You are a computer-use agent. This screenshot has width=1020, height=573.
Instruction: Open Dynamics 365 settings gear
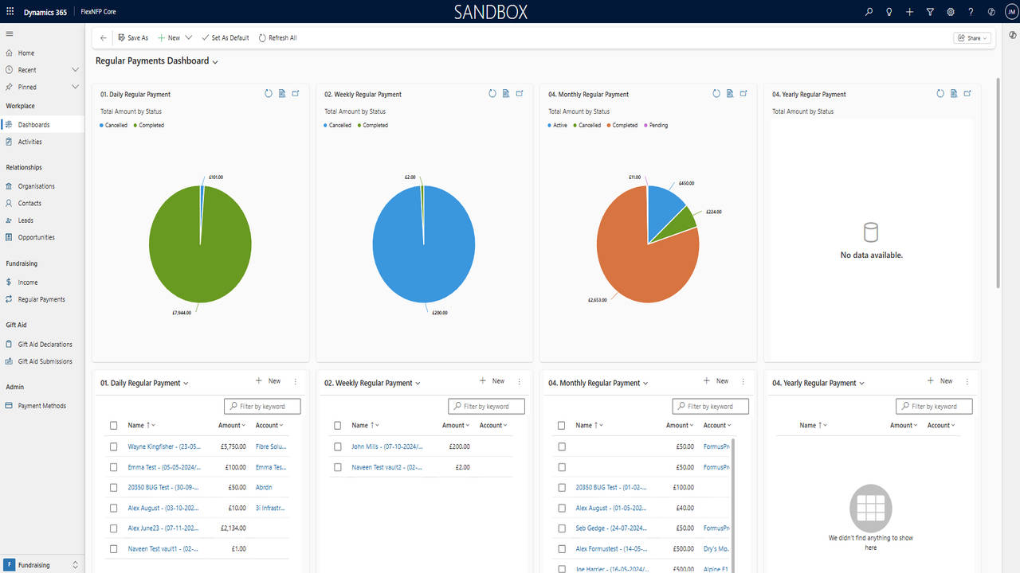[950, 12]
